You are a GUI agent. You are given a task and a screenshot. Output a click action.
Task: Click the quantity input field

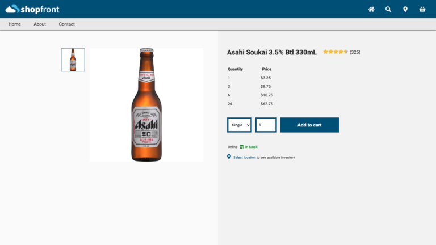click(266, 125)
